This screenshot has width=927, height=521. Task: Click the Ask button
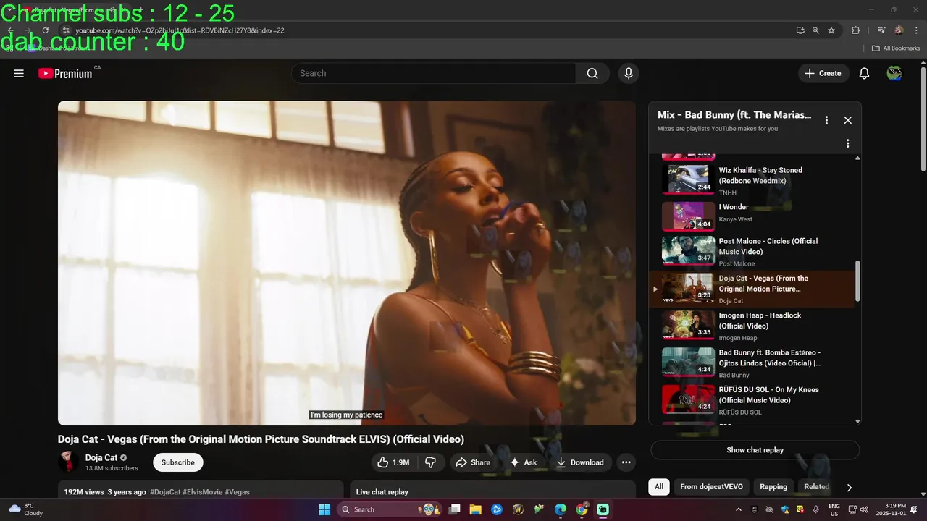[524, 462]
